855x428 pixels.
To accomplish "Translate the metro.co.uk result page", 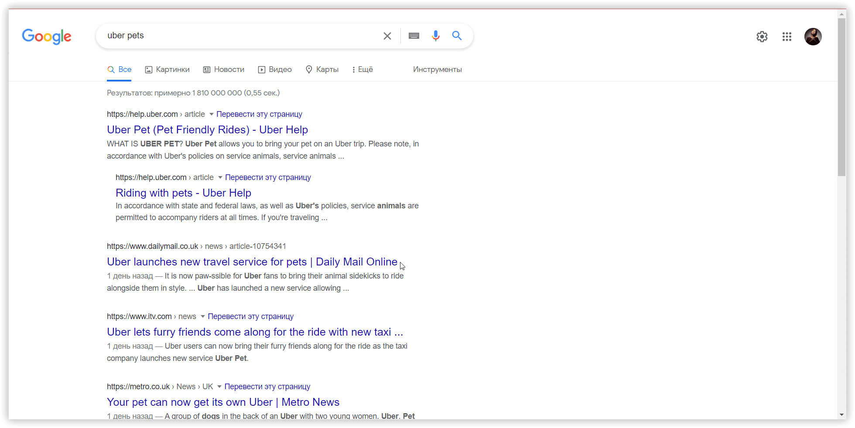I will (x=267, y=387).
